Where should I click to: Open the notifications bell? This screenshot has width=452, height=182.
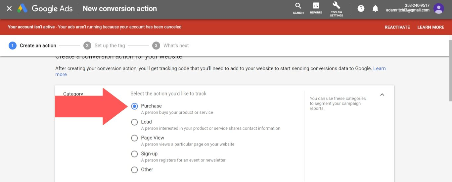pos(375,9)
